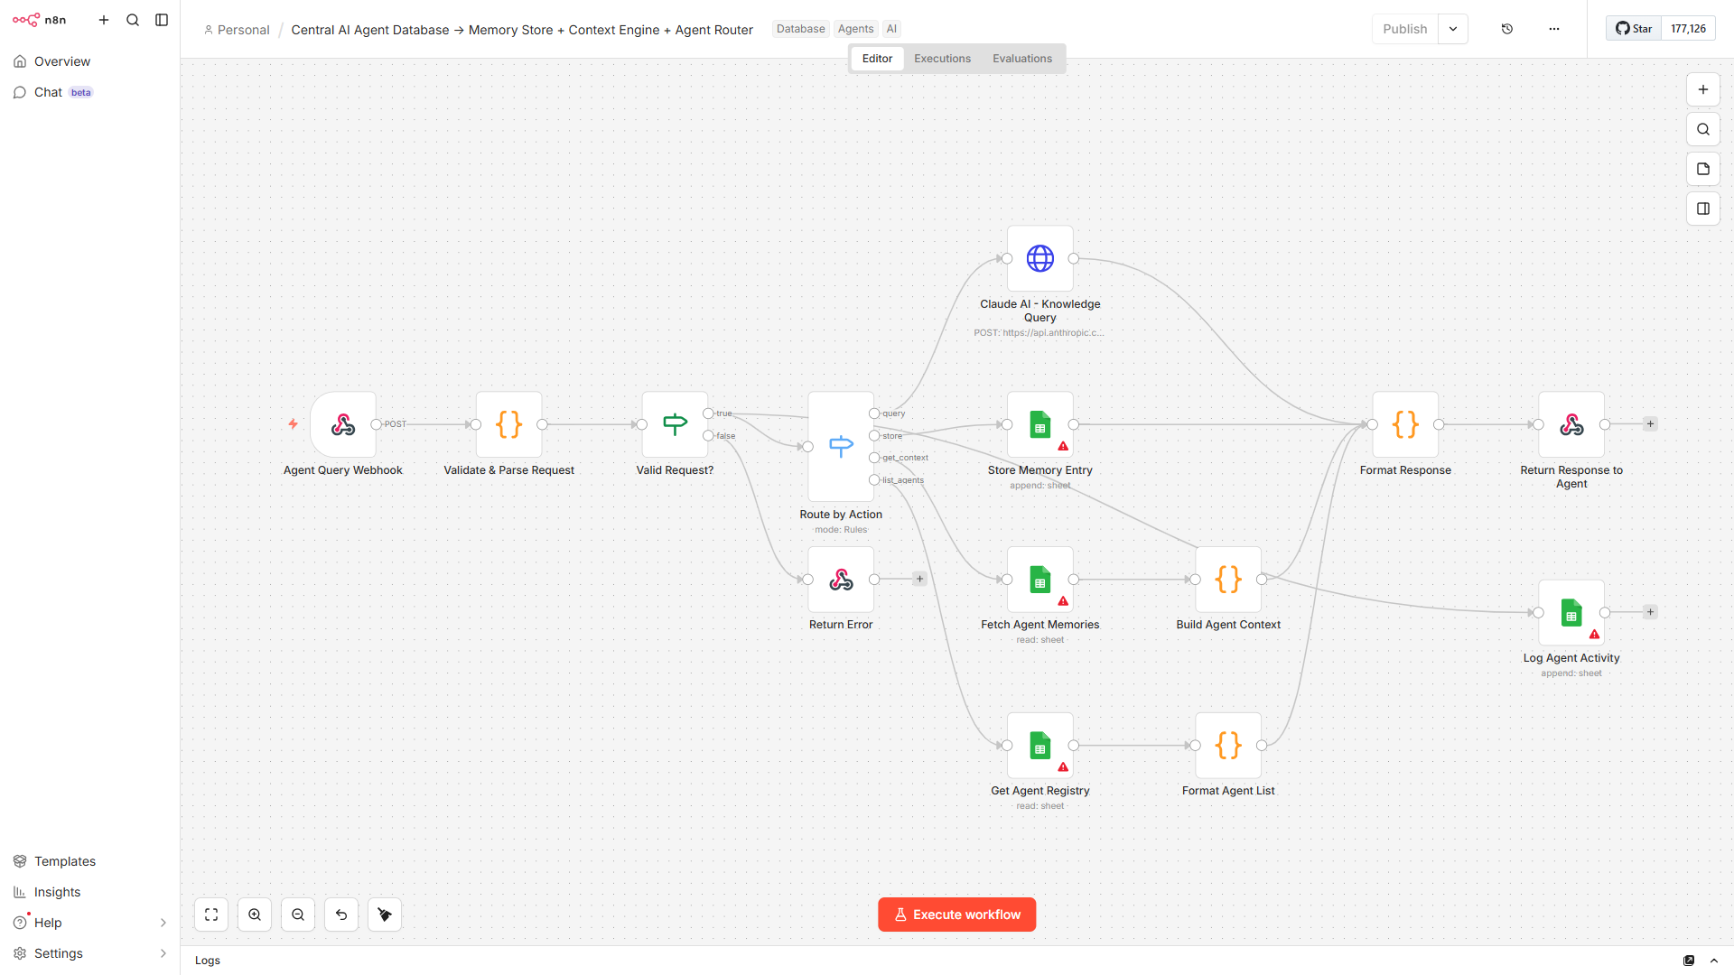This screenshot has height=975, width=1734.
Task: Tidy up the workflow layout
Action: (x=384, y=914)
